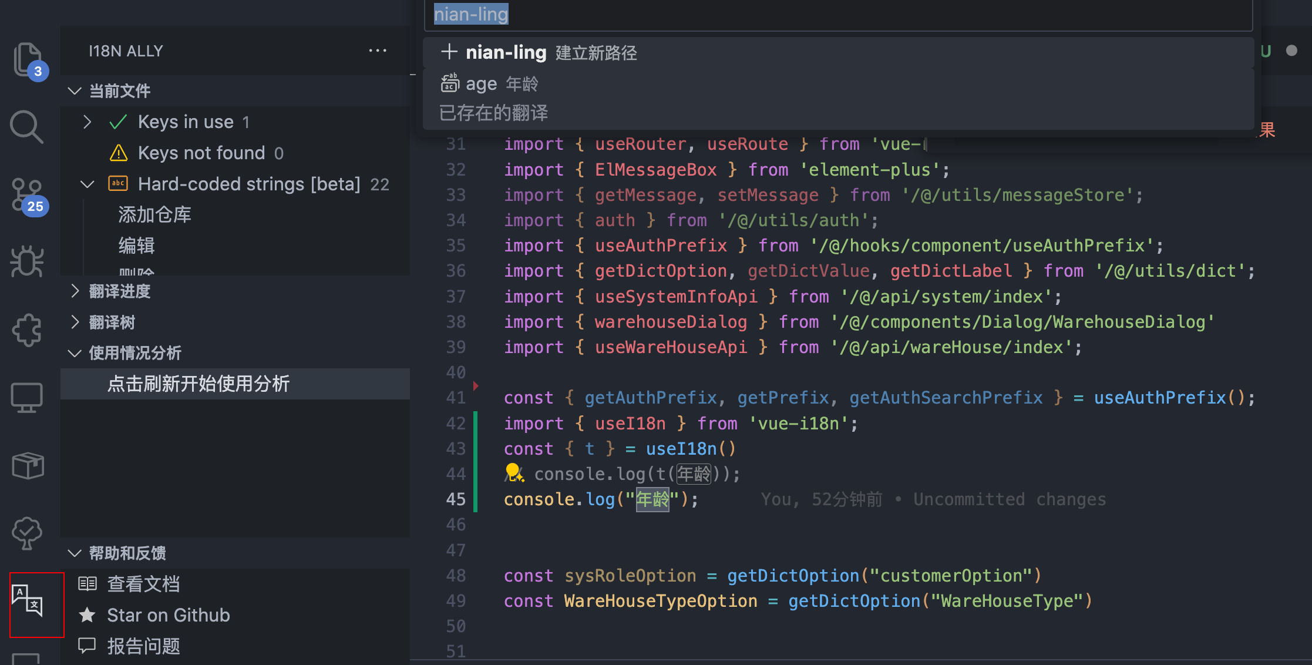This screenshot has width=1312, height=665.
Task: Click 点击刷新开始使用分析
Action: tap(235, 384)
